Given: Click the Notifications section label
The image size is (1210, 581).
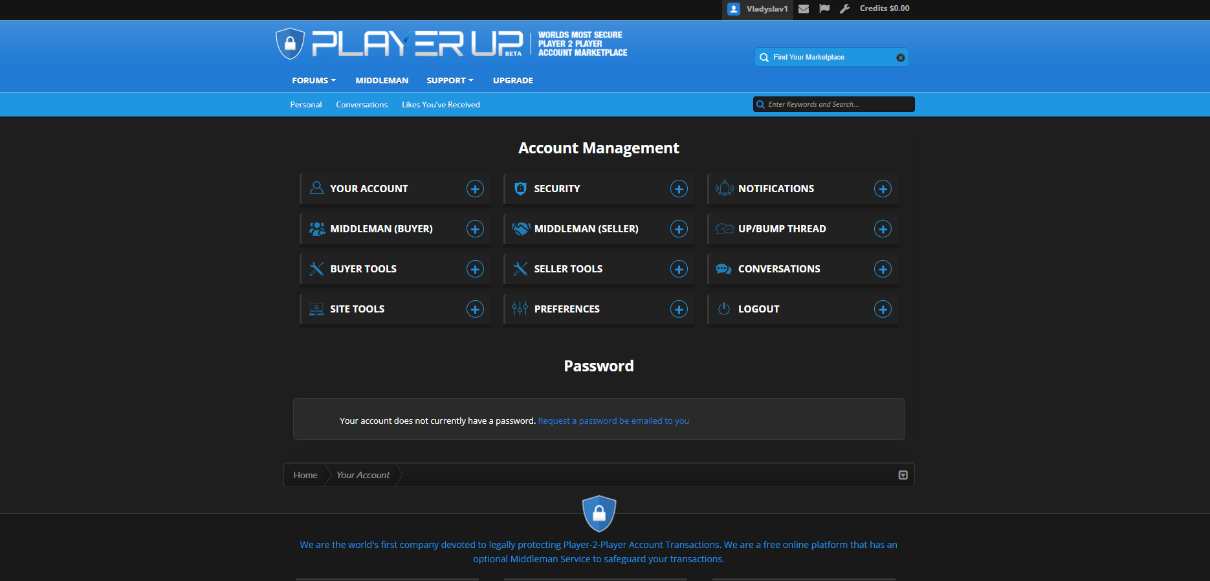Looking at the screenshot, I should [776, 189].
